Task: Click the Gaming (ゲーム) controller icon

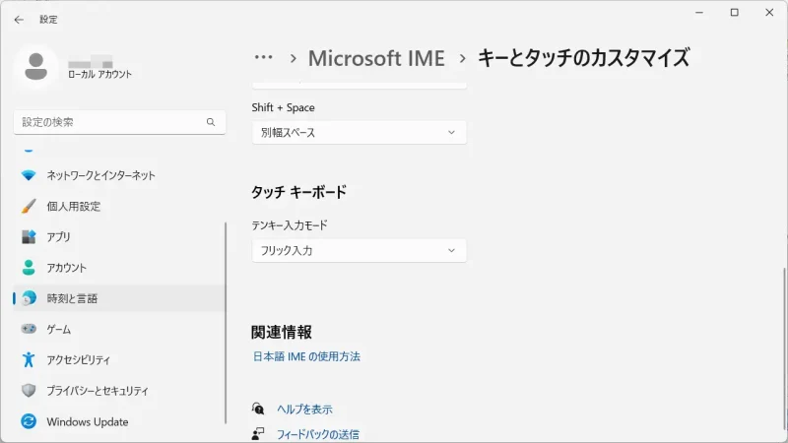Action: pos(29,329)
